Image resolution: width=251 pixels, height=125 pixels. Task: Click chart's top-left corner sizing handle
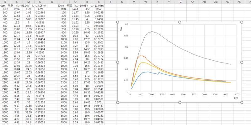[118, 22]
